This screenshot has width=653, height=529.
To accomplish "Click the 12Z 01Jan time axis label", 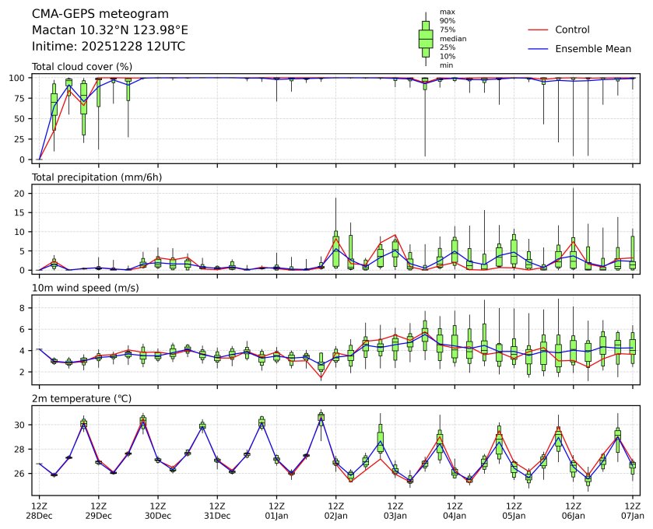I will 276,510.
